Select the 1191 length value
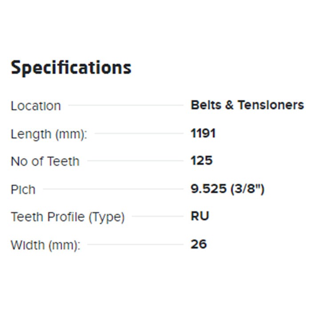 click(x=203, y=133)
